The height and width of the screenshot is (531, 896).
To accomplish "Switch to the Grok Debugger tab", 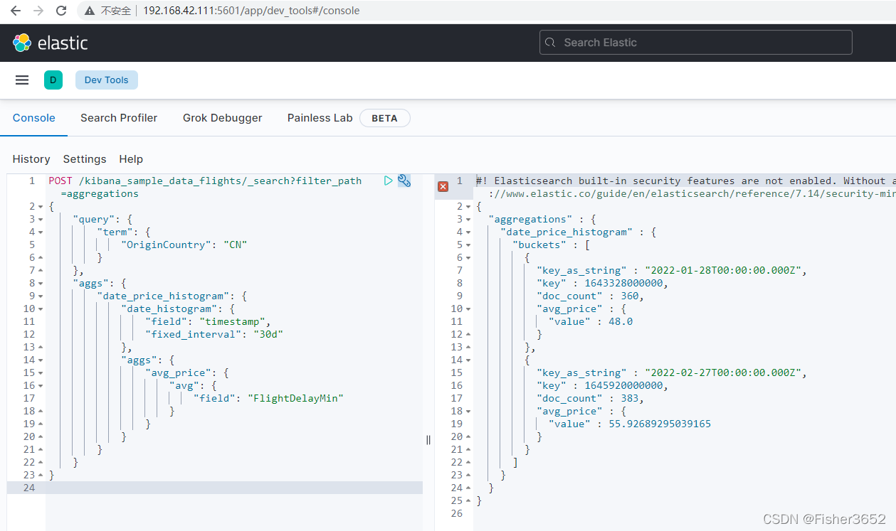I will (222, 118).
